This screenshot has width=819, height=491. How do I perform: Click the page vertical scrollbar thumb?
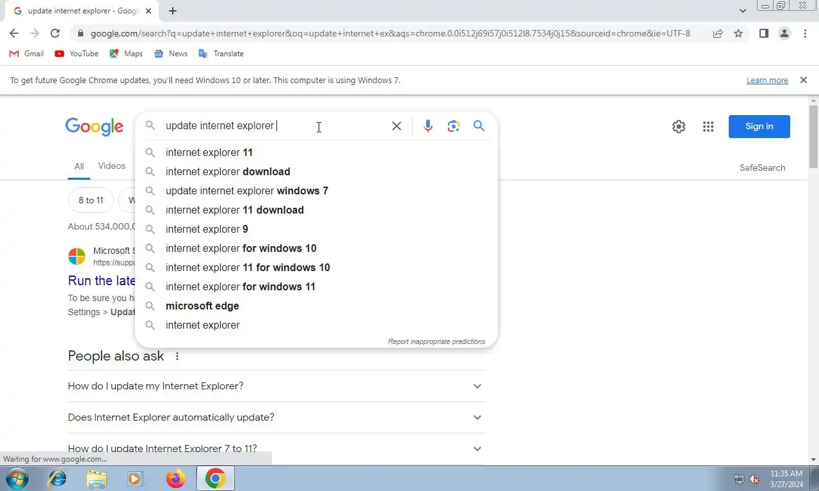tap(814, 136)
